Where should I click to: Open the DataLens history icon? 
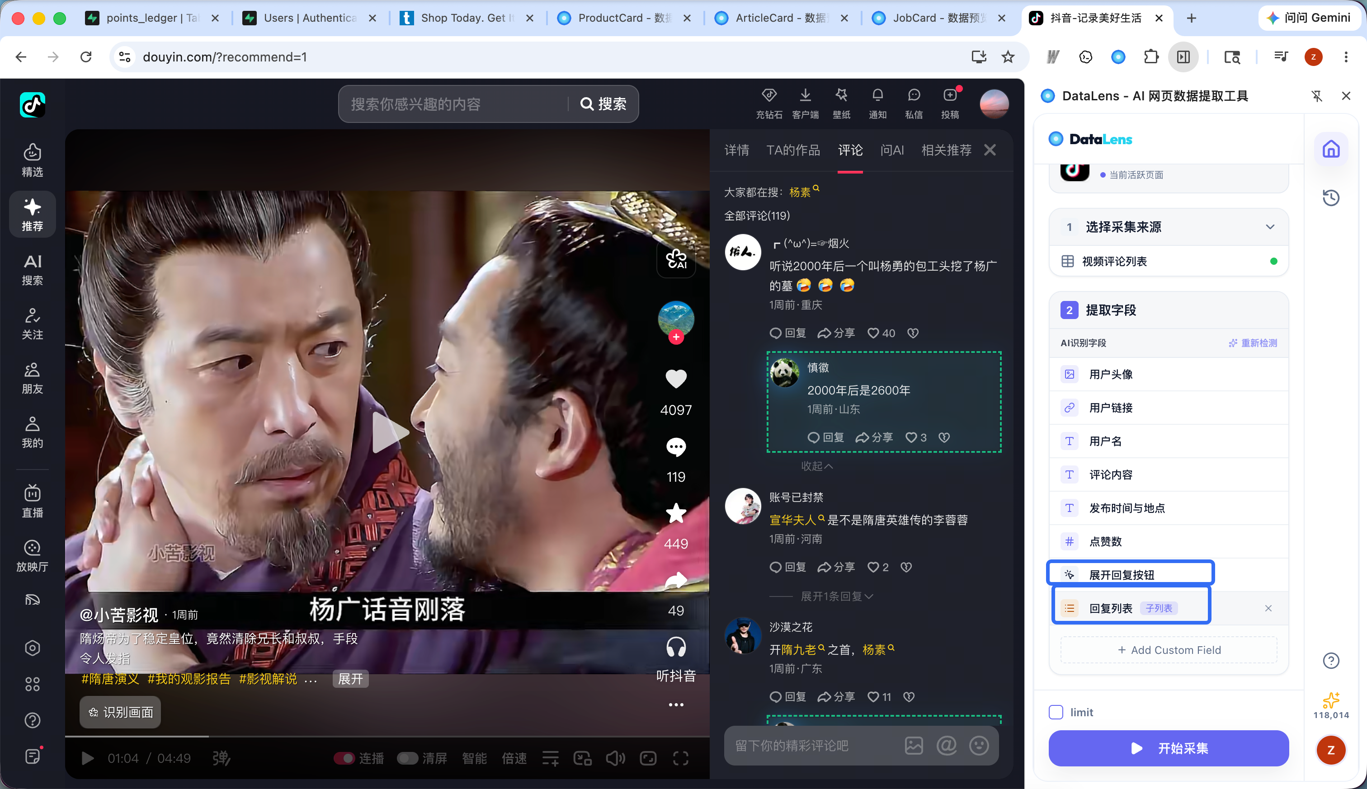[1331, 198]
